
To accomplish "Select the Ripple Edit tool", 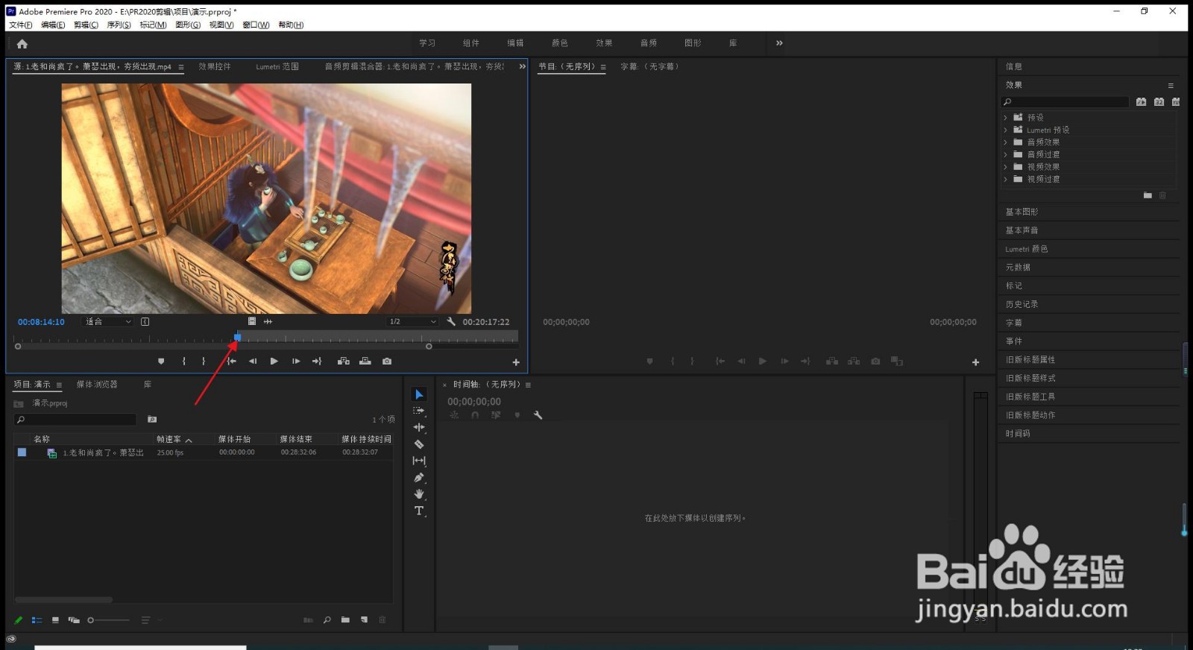I will click(419, 427).
